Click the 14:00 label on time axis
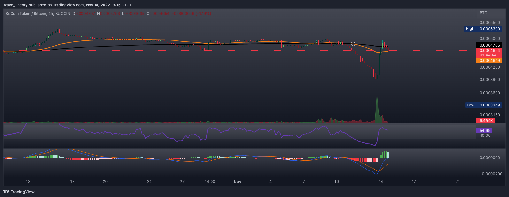The height and width of the screenshot is (197, 509). click(210, 182)
